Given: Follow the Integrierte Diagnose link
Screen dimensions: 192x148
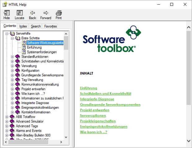Looking at the screenshot, I should click(x=97, y=99).
